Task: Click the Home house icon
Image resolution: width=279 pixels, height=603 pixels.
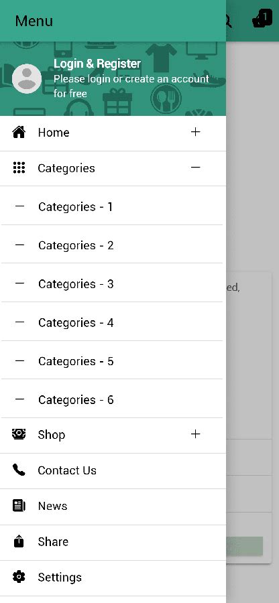Action: (19, 132)
